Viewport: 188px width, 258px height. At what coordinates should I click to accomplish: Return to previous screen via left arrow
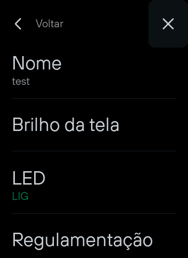click(18, 24)
